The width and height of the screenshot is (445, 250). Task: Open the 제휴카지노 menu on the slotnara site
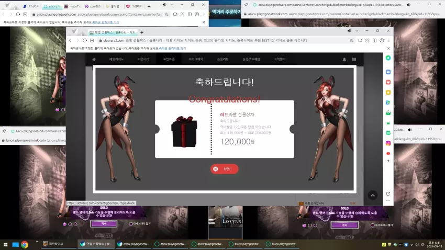click(x=116, y=59)
